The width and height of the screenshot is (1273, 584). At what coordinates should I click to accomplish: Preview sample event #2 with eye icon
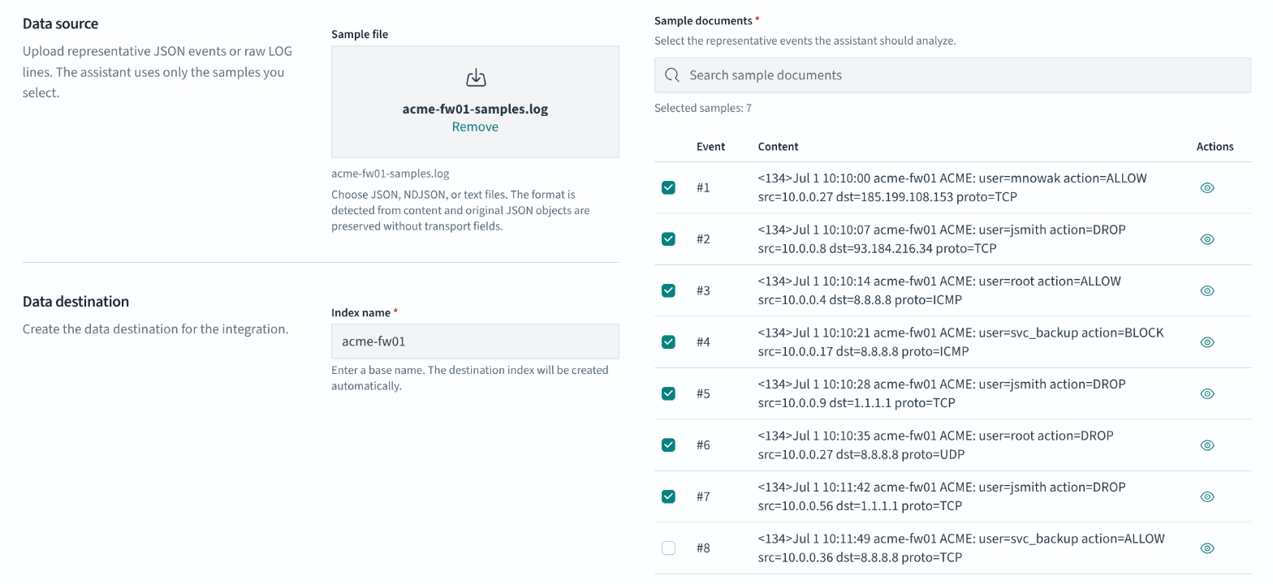point(1206,239)
